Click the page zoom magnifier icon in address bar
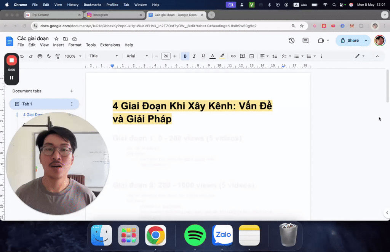The width and height of the screenshot is (390, 252). click(x=293, y=26)
